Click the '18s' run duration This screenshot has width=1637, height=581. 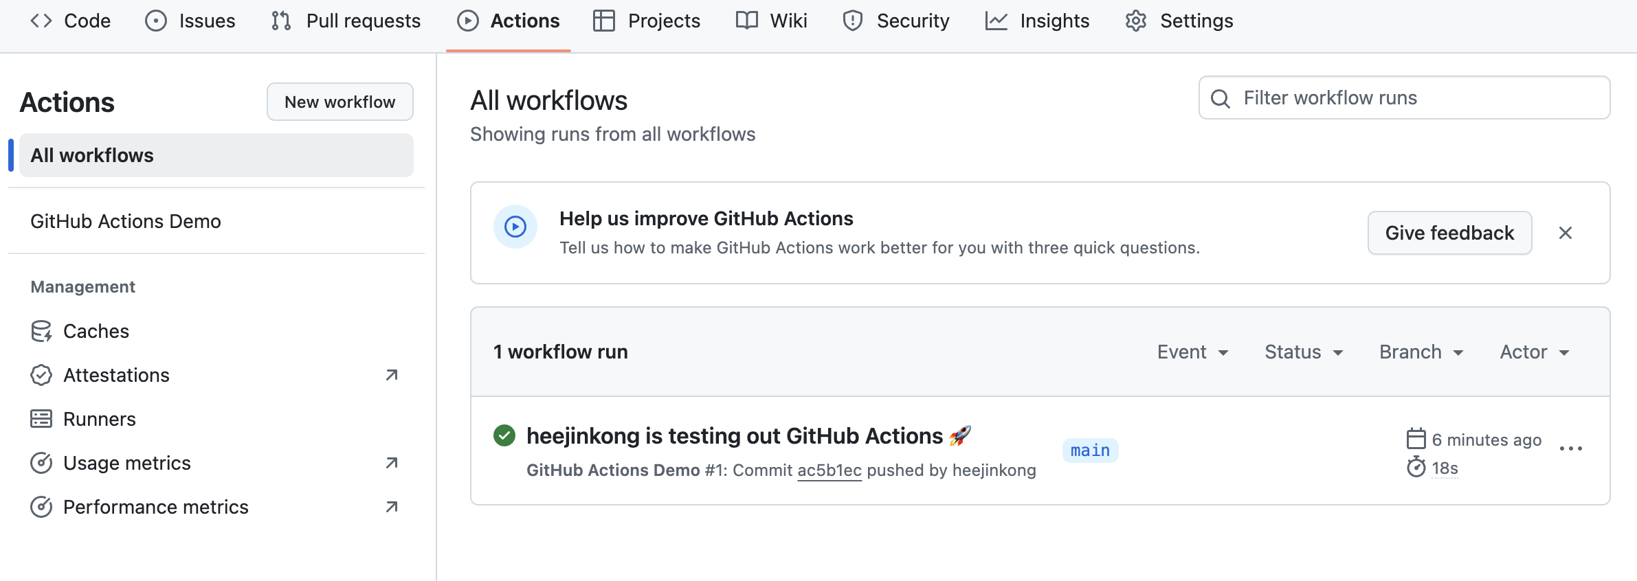pyautogui.click(x=1445, y=468)
